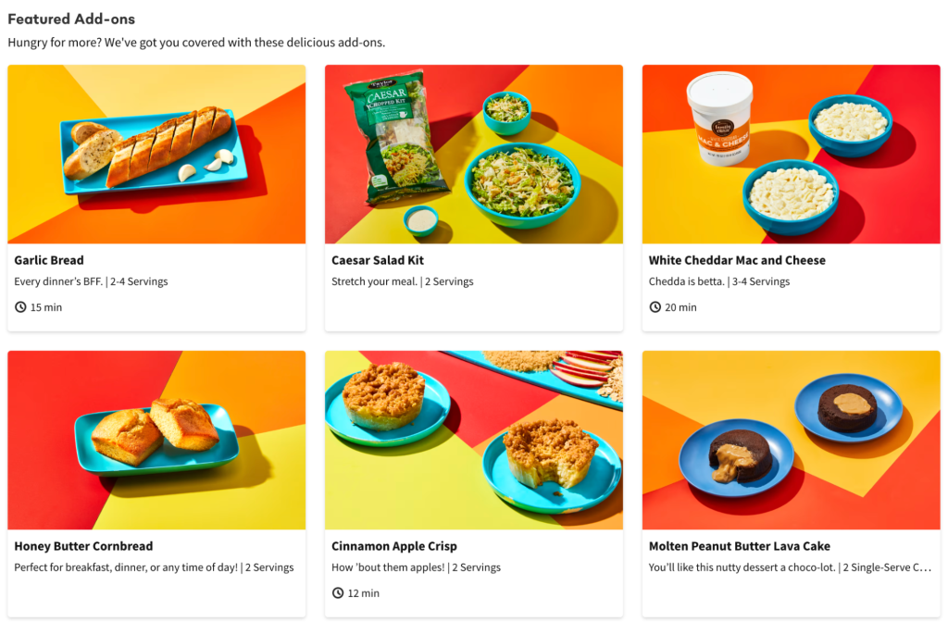Open the Cinnamon Apple Crisp photo

coord(474,440)
